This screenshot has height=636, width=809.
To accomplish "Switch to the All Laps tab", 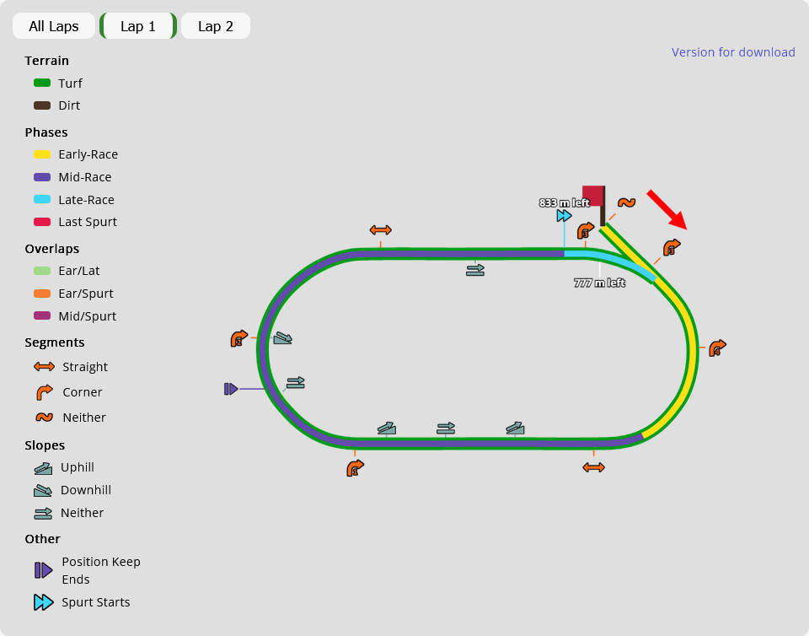I will pos(54,26).
